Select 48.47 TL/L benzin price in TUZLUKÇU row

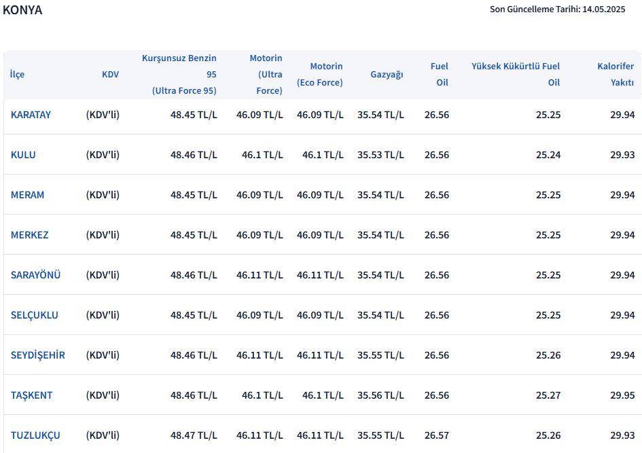[194, 436]
